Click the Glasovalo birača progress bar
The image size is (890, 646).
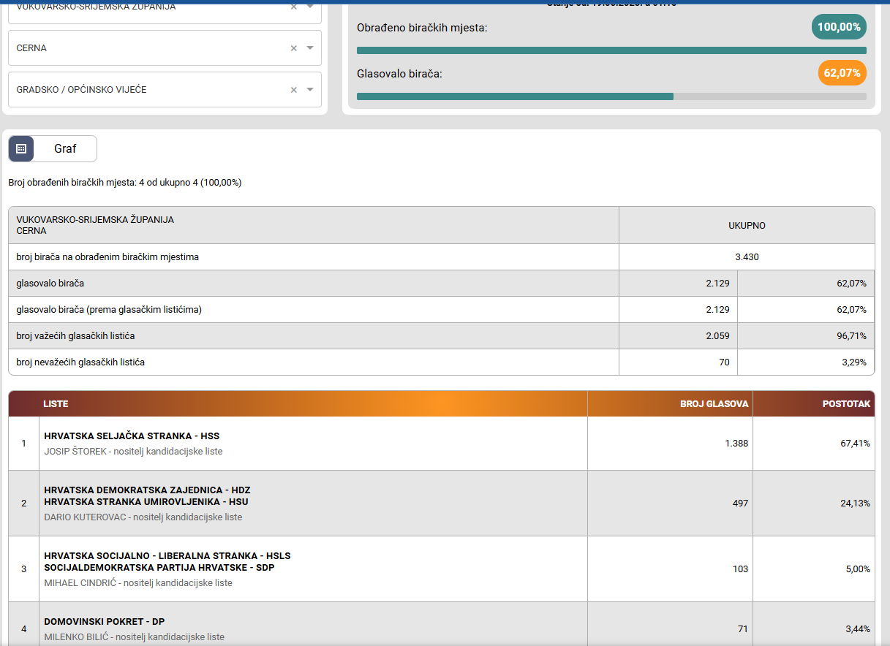611,96
